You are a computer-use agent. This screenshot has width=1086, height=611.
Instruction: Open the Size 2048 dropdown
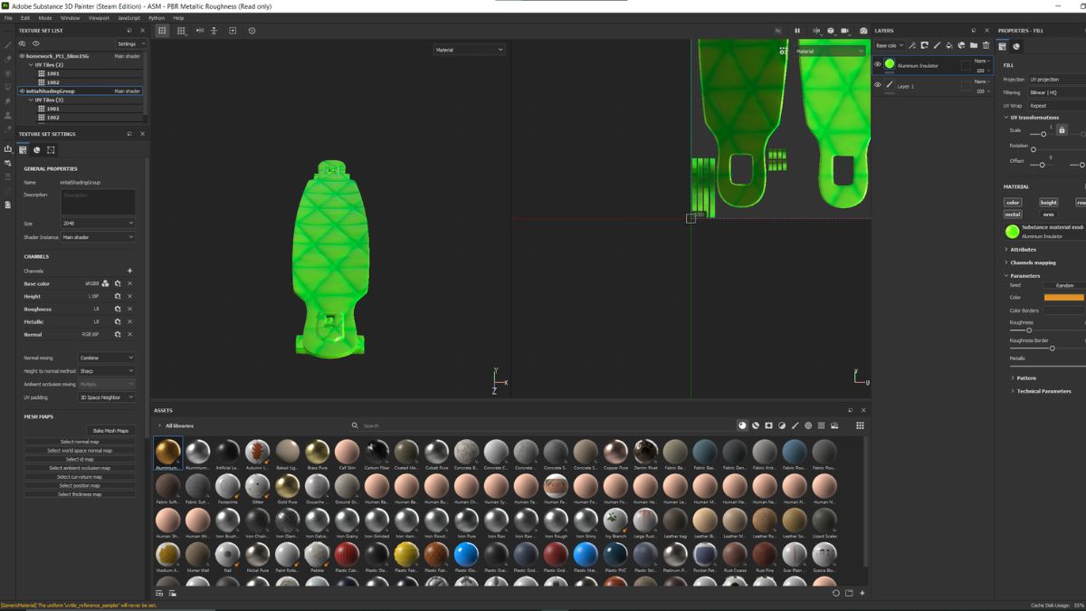(98, 223)
